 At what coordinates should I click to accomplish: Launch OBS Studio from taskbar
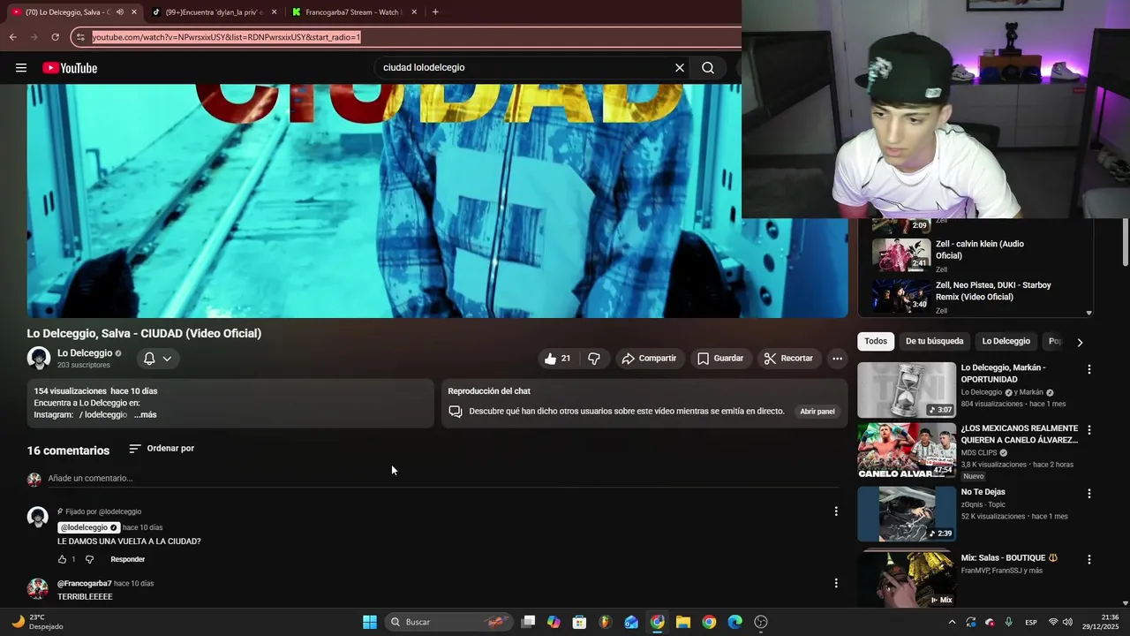pos(761,622)
